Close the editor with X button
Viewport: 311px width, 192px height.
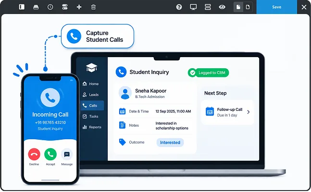(x=304, y=7)
